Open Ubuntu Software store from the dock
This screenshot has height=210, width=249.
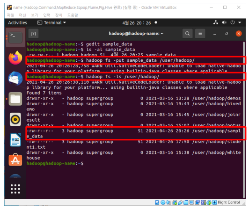click(x=15, y=160)
